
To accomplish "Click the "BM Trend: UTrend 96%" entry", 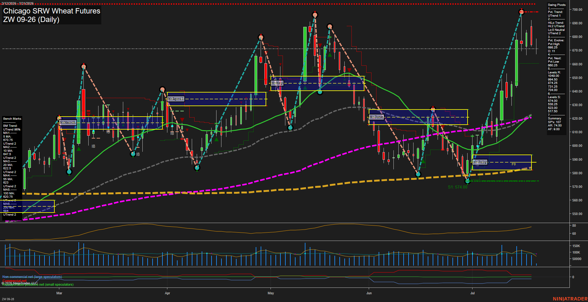I will [x=11, y=128].
